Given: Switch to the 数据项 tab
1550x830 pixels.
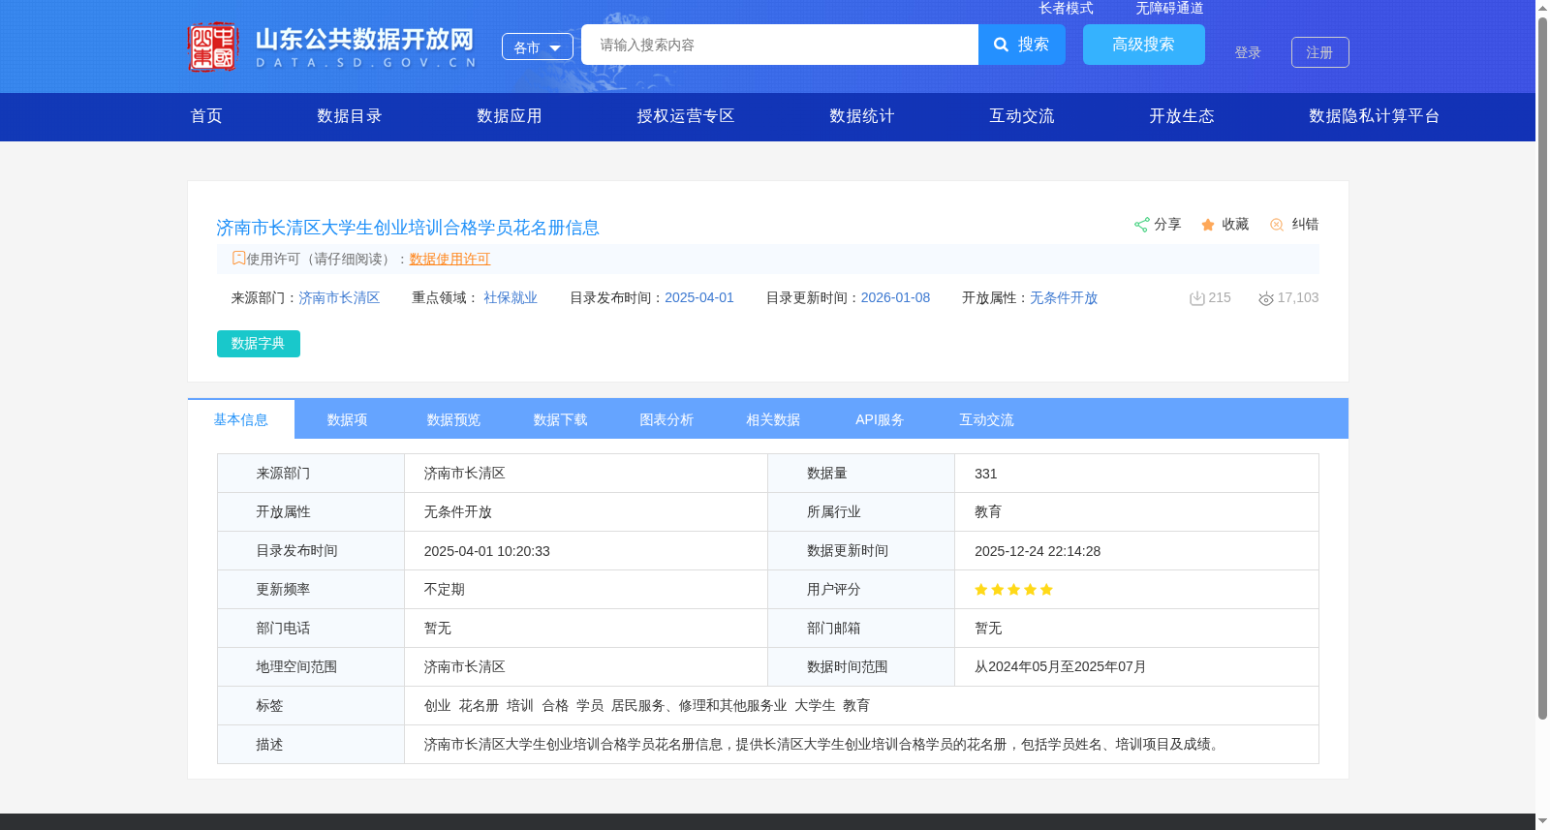Looking at the screenshot, I should [x=348, y=419].
